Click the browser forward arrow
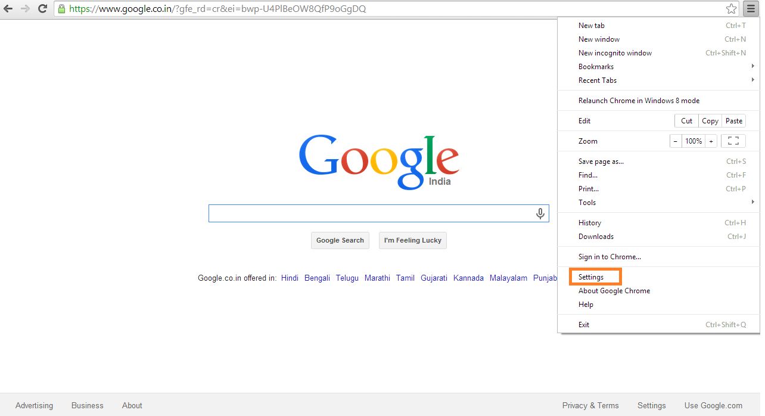This screenshot has width=765, height=416. click(25, 9)
